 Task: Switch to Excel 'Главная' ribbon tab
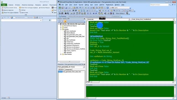11,5
